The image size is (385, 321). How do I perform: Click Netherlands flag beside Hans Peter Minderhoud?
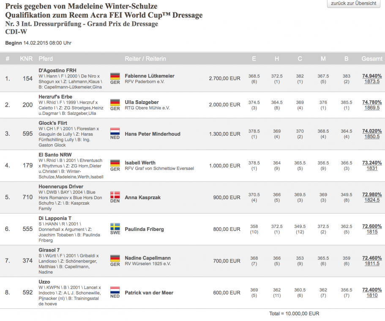[x=115, y=131]
